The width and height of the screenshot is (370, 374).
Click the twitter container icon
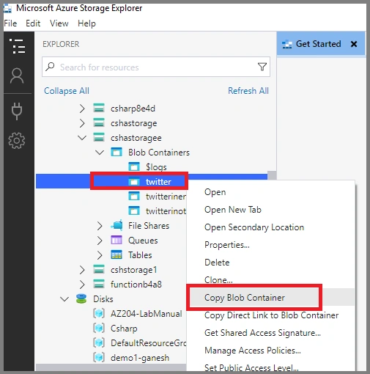[x=134, y=181]
